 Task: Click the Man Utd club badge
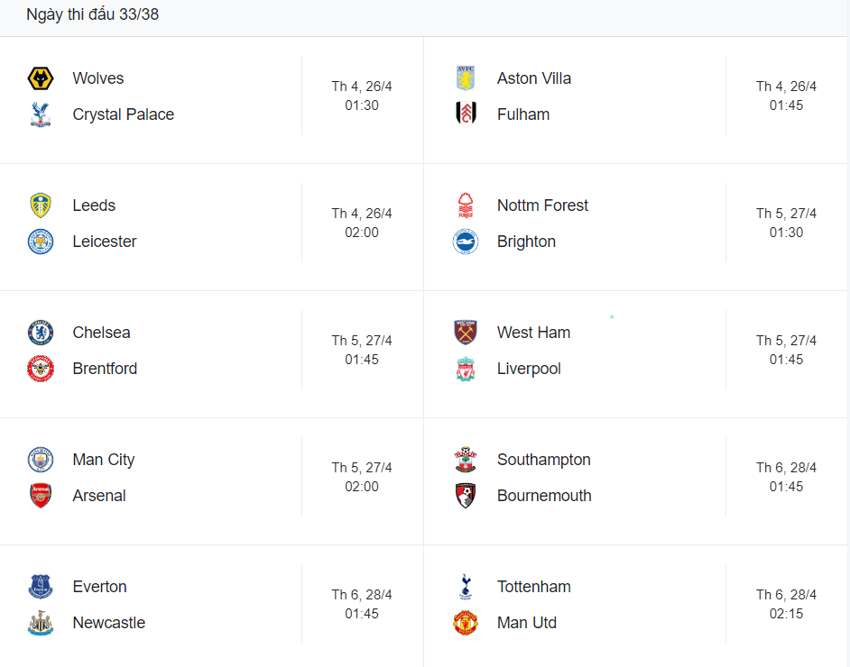click(x=466, y=623)
